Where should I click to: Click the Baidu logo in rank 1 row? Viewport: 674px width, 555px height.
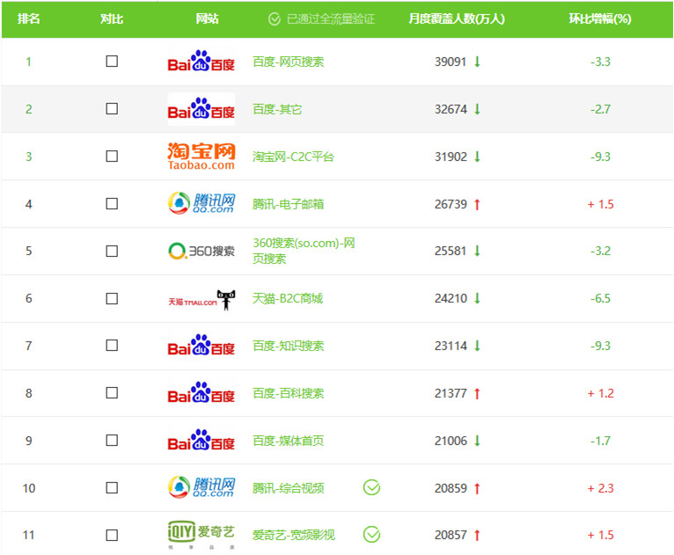point(201,62)
